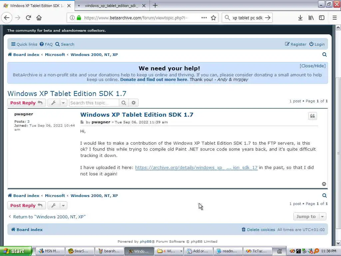
Task: Toggle the sidebar icon in toolbar
Action: click(x=322, y=18)
